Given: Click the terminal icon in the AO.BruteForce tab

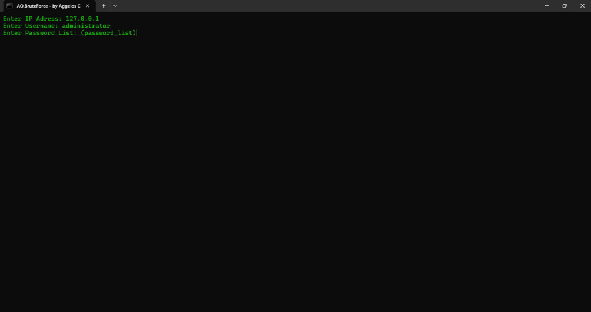Looking at the screenshot, I should [10, 6].
